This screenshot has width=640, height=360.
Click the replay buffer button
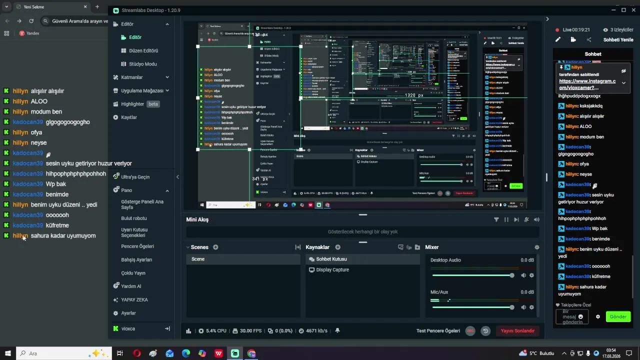point(485,331)
